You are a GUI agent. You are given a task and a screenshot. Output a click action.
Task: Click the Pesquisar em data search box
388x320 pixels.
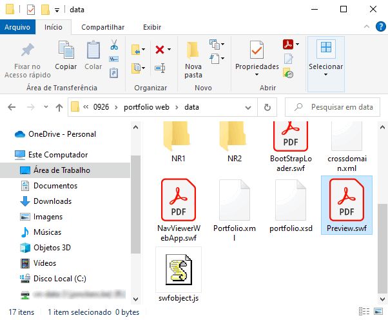click(x=333, y=107)
